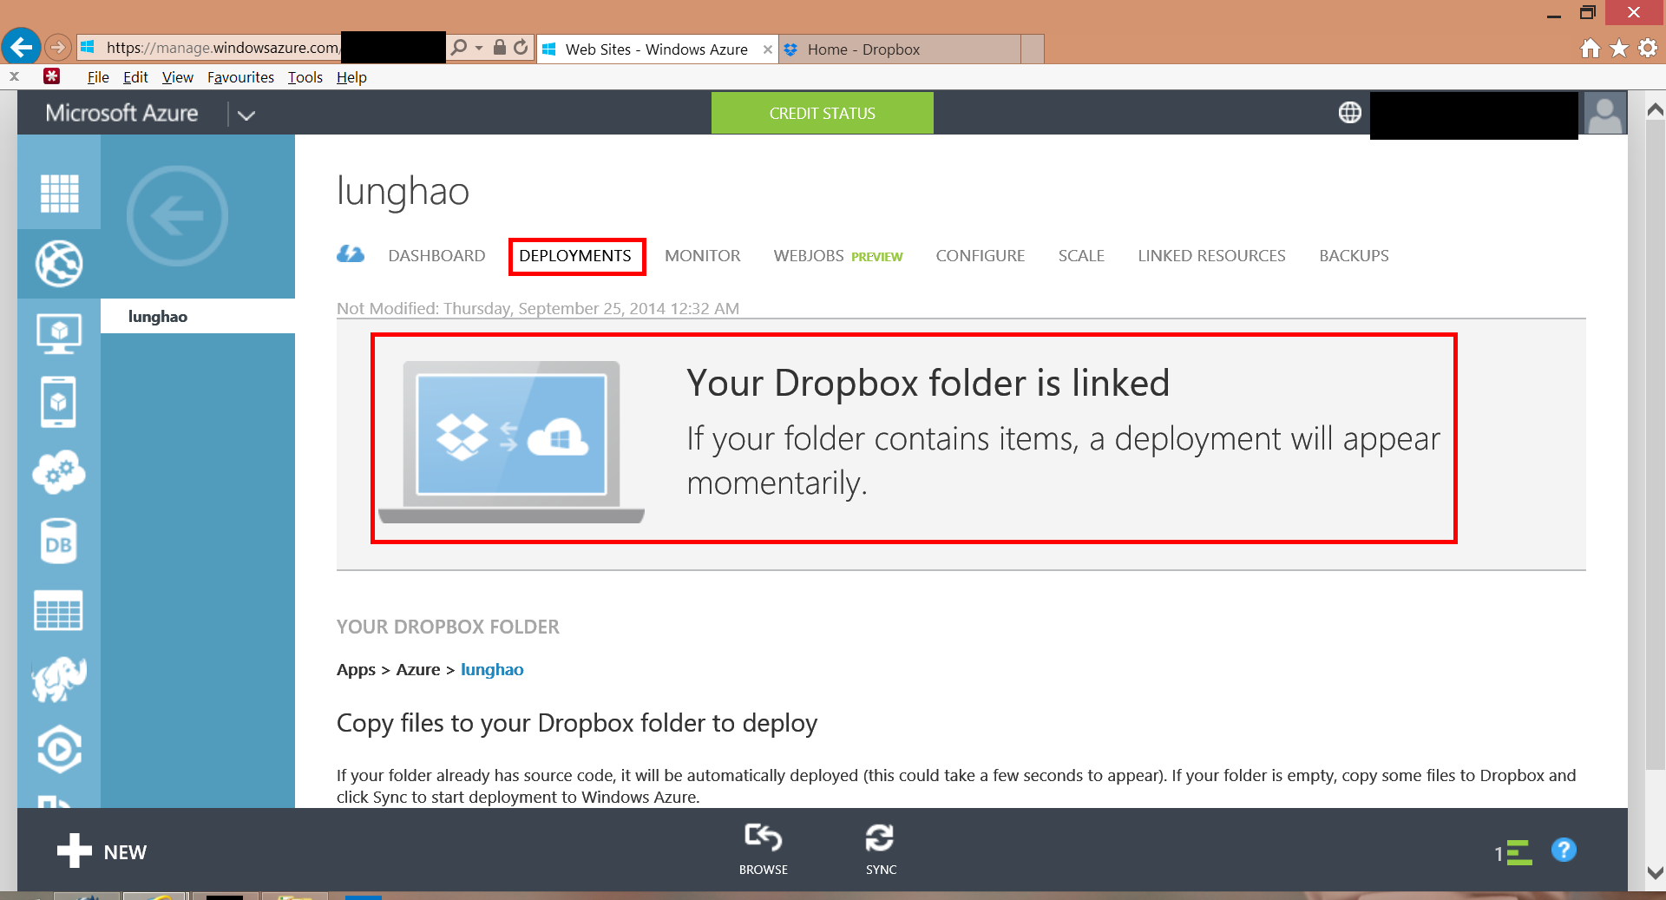Open a new blank browser tab
The height and width of the screenshot is (900, 1666).
tap(1033, 49)
